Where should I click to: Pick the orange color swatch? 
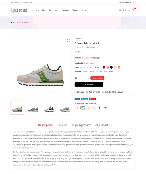[x=119, y=67]
